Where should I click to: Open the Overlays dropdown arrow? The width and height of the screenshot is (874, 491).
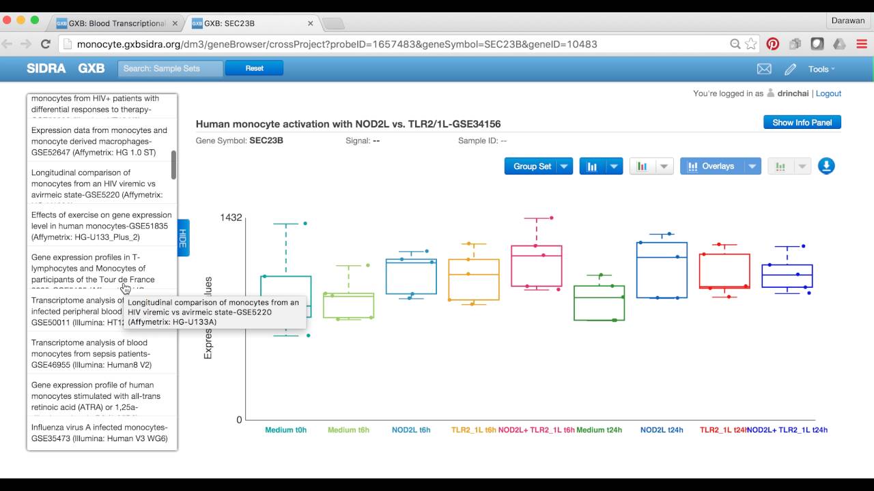752,166
